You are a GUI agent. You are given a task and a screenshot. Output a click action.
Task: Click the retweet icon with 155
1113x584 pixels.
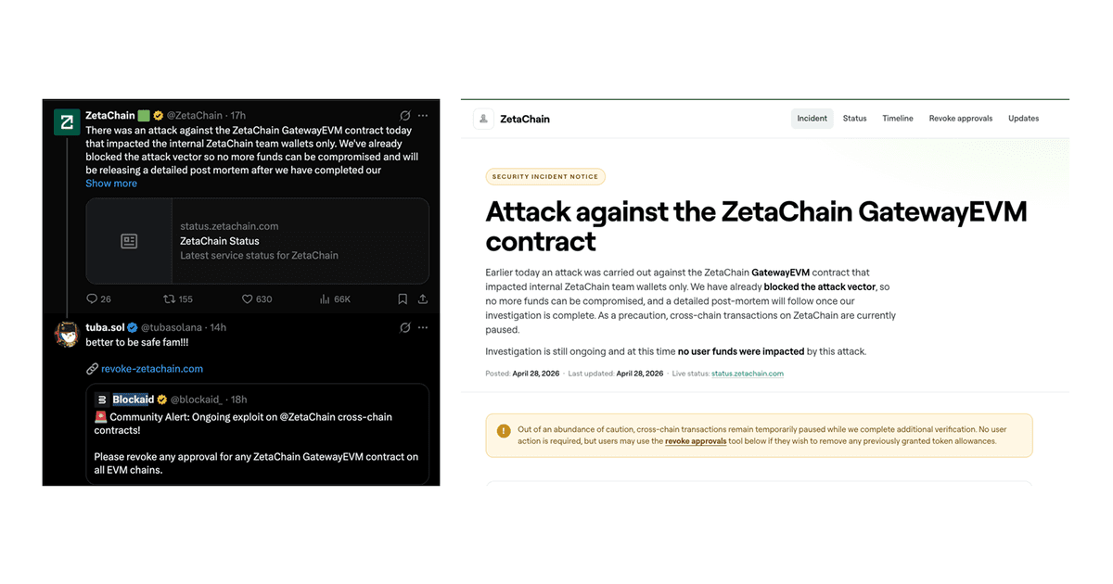[169, 299]
